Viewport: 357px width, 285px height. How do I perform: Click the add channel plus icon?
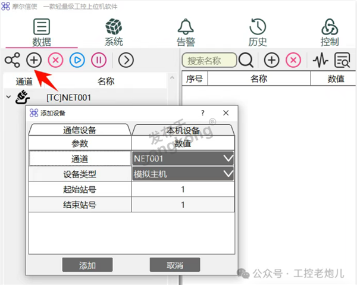(35, 60)
